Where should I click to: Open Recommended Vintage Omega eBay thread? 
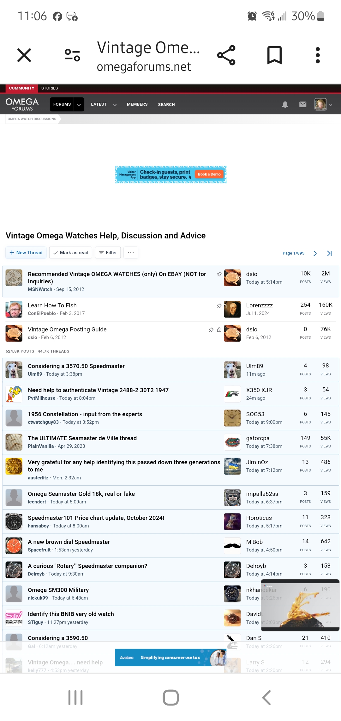point(117,278)
